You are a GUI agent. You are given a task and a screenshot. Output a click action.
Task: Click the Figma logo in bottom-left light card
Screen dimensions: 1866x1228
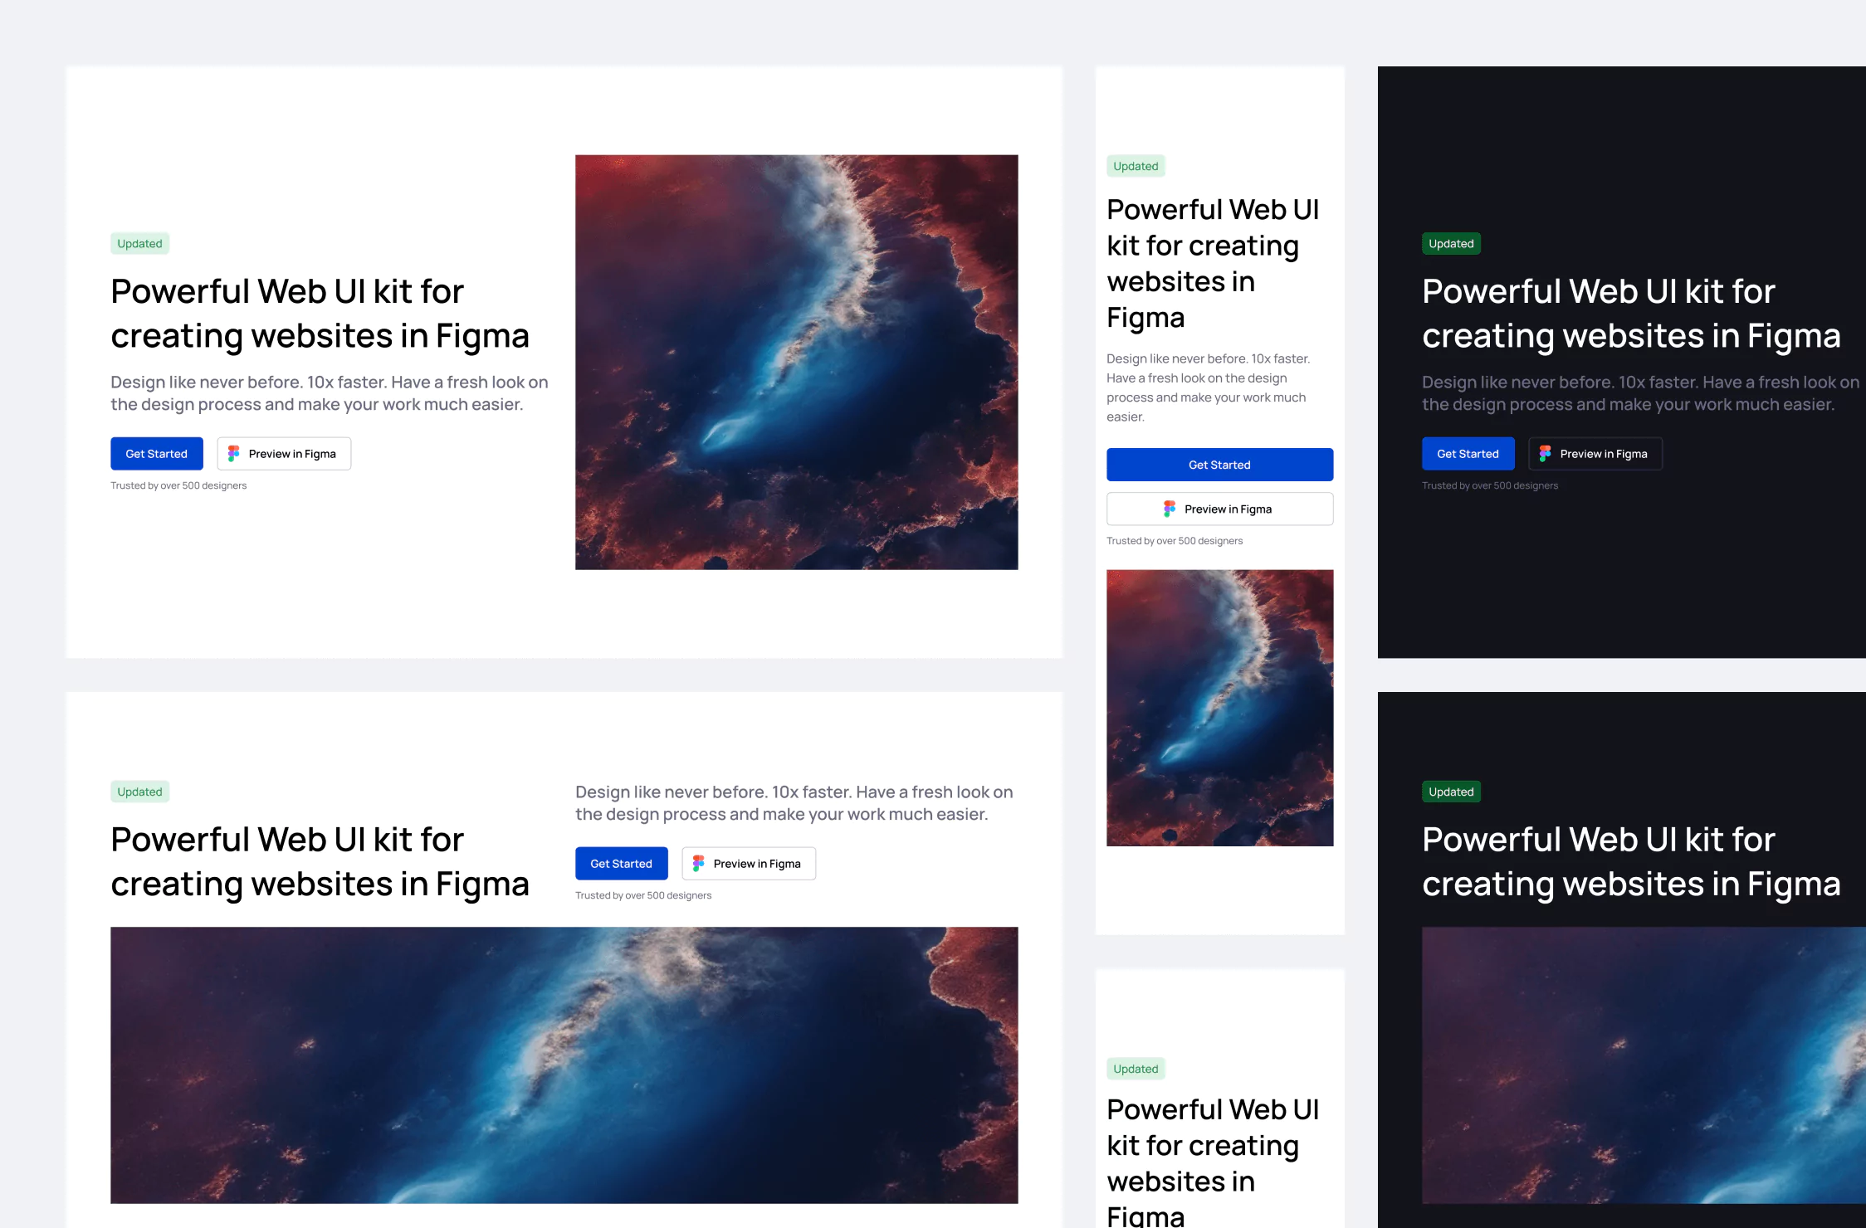coord(699,864)
